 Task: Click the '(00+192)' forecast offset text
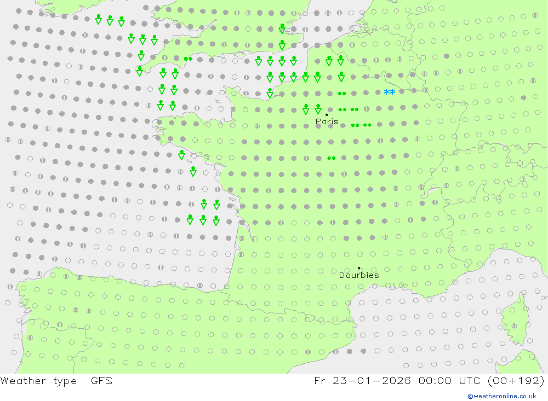point(516,380)
